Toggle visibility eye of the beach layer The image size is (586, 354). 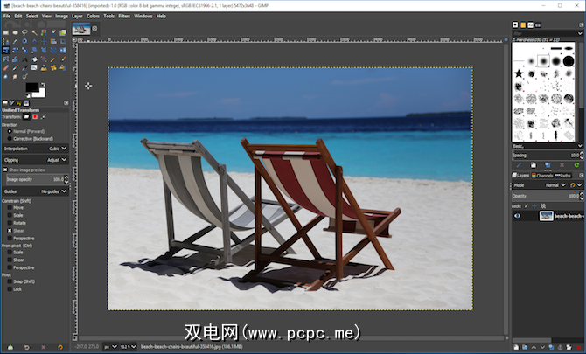tap(517, 215)
